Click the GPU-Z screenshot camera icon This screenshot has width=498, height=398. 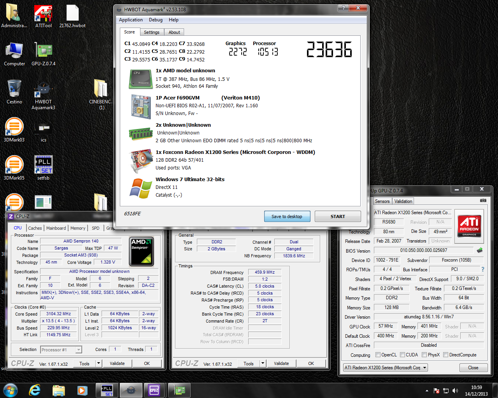tap(483, 201)
